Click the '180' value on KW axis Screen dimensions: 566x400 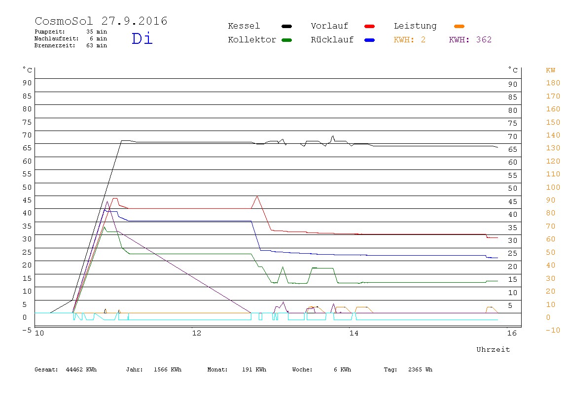(x=553, y=83)
